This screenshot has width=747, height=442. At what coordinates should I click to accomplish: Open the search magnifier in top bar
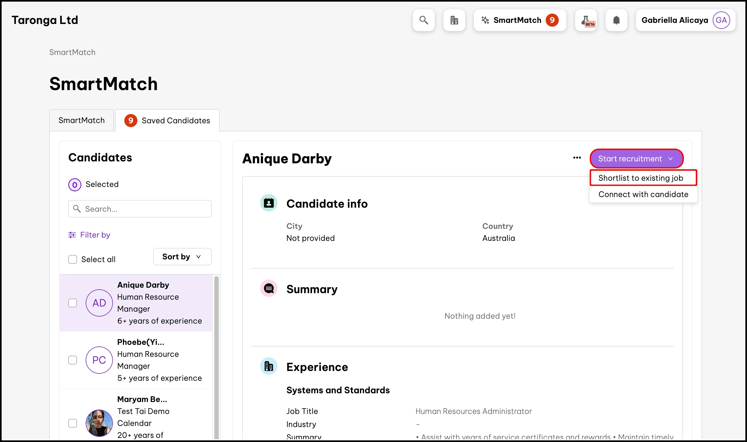(x=424, y=20)
